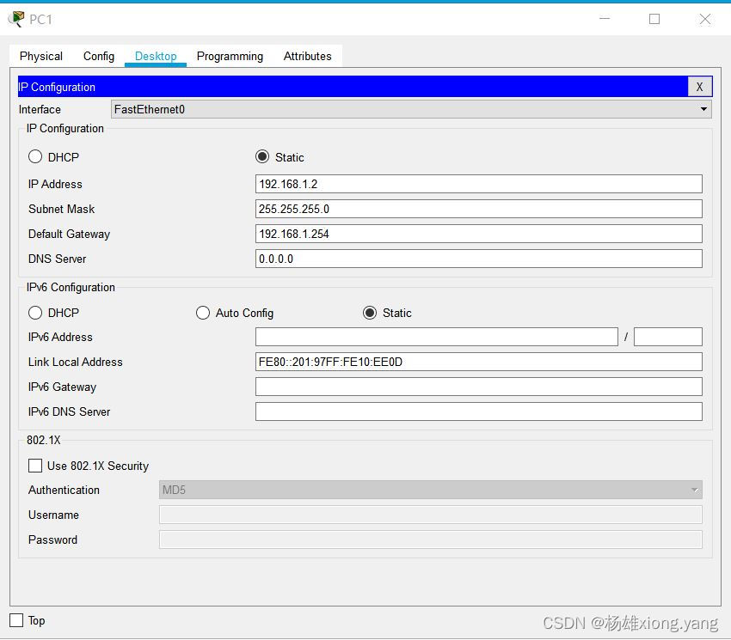Click the IP Address field
Screen dimensions: 731x640
[x=478, y=184]
